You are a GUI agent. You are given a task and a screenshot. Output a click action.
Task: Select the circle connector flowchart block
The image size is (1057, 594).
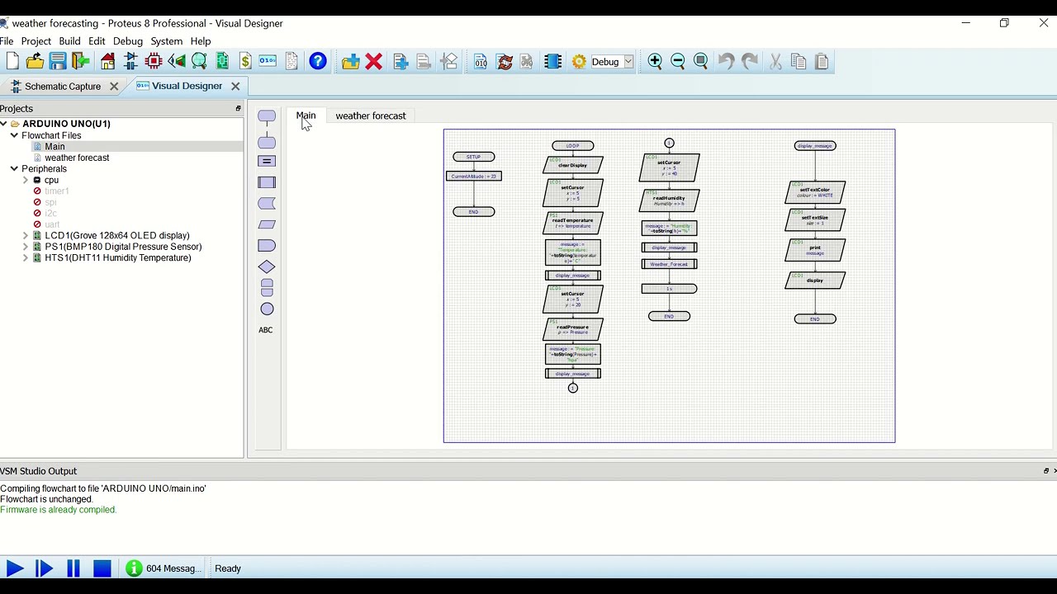pyautogui.click(x=267, y=309)
